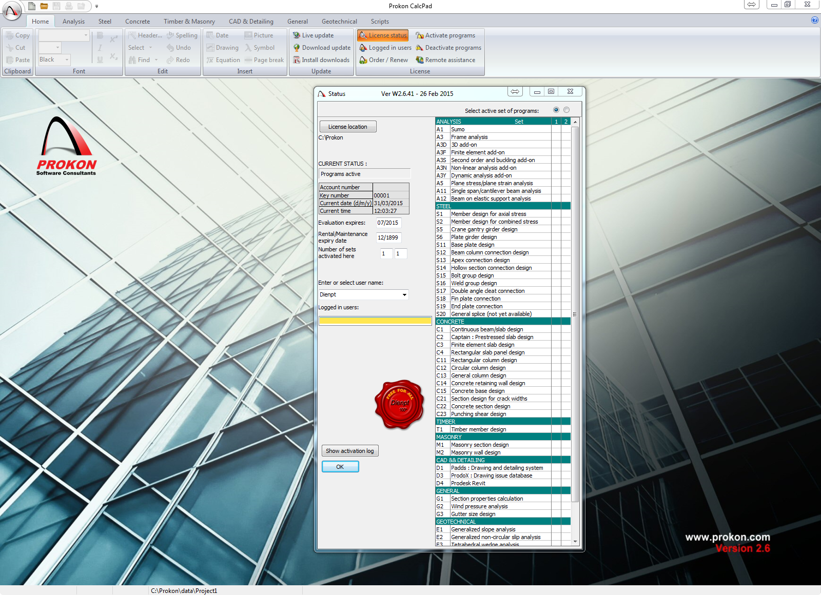Click the License location button
The width and height of the screenshot is (821, 595).
click(x=348, y=127)
